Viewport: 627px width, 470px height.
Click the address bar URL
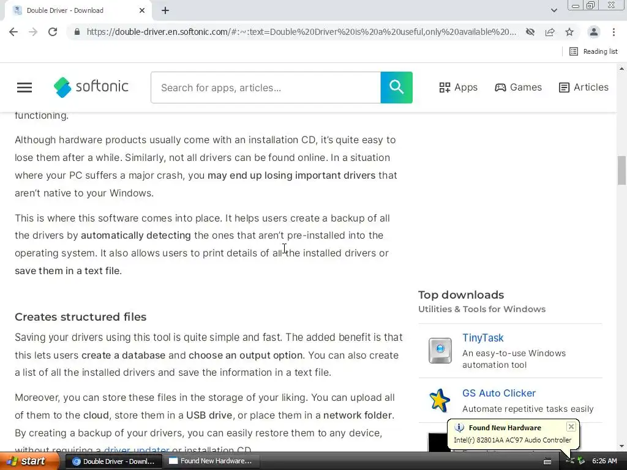point(301,32)
